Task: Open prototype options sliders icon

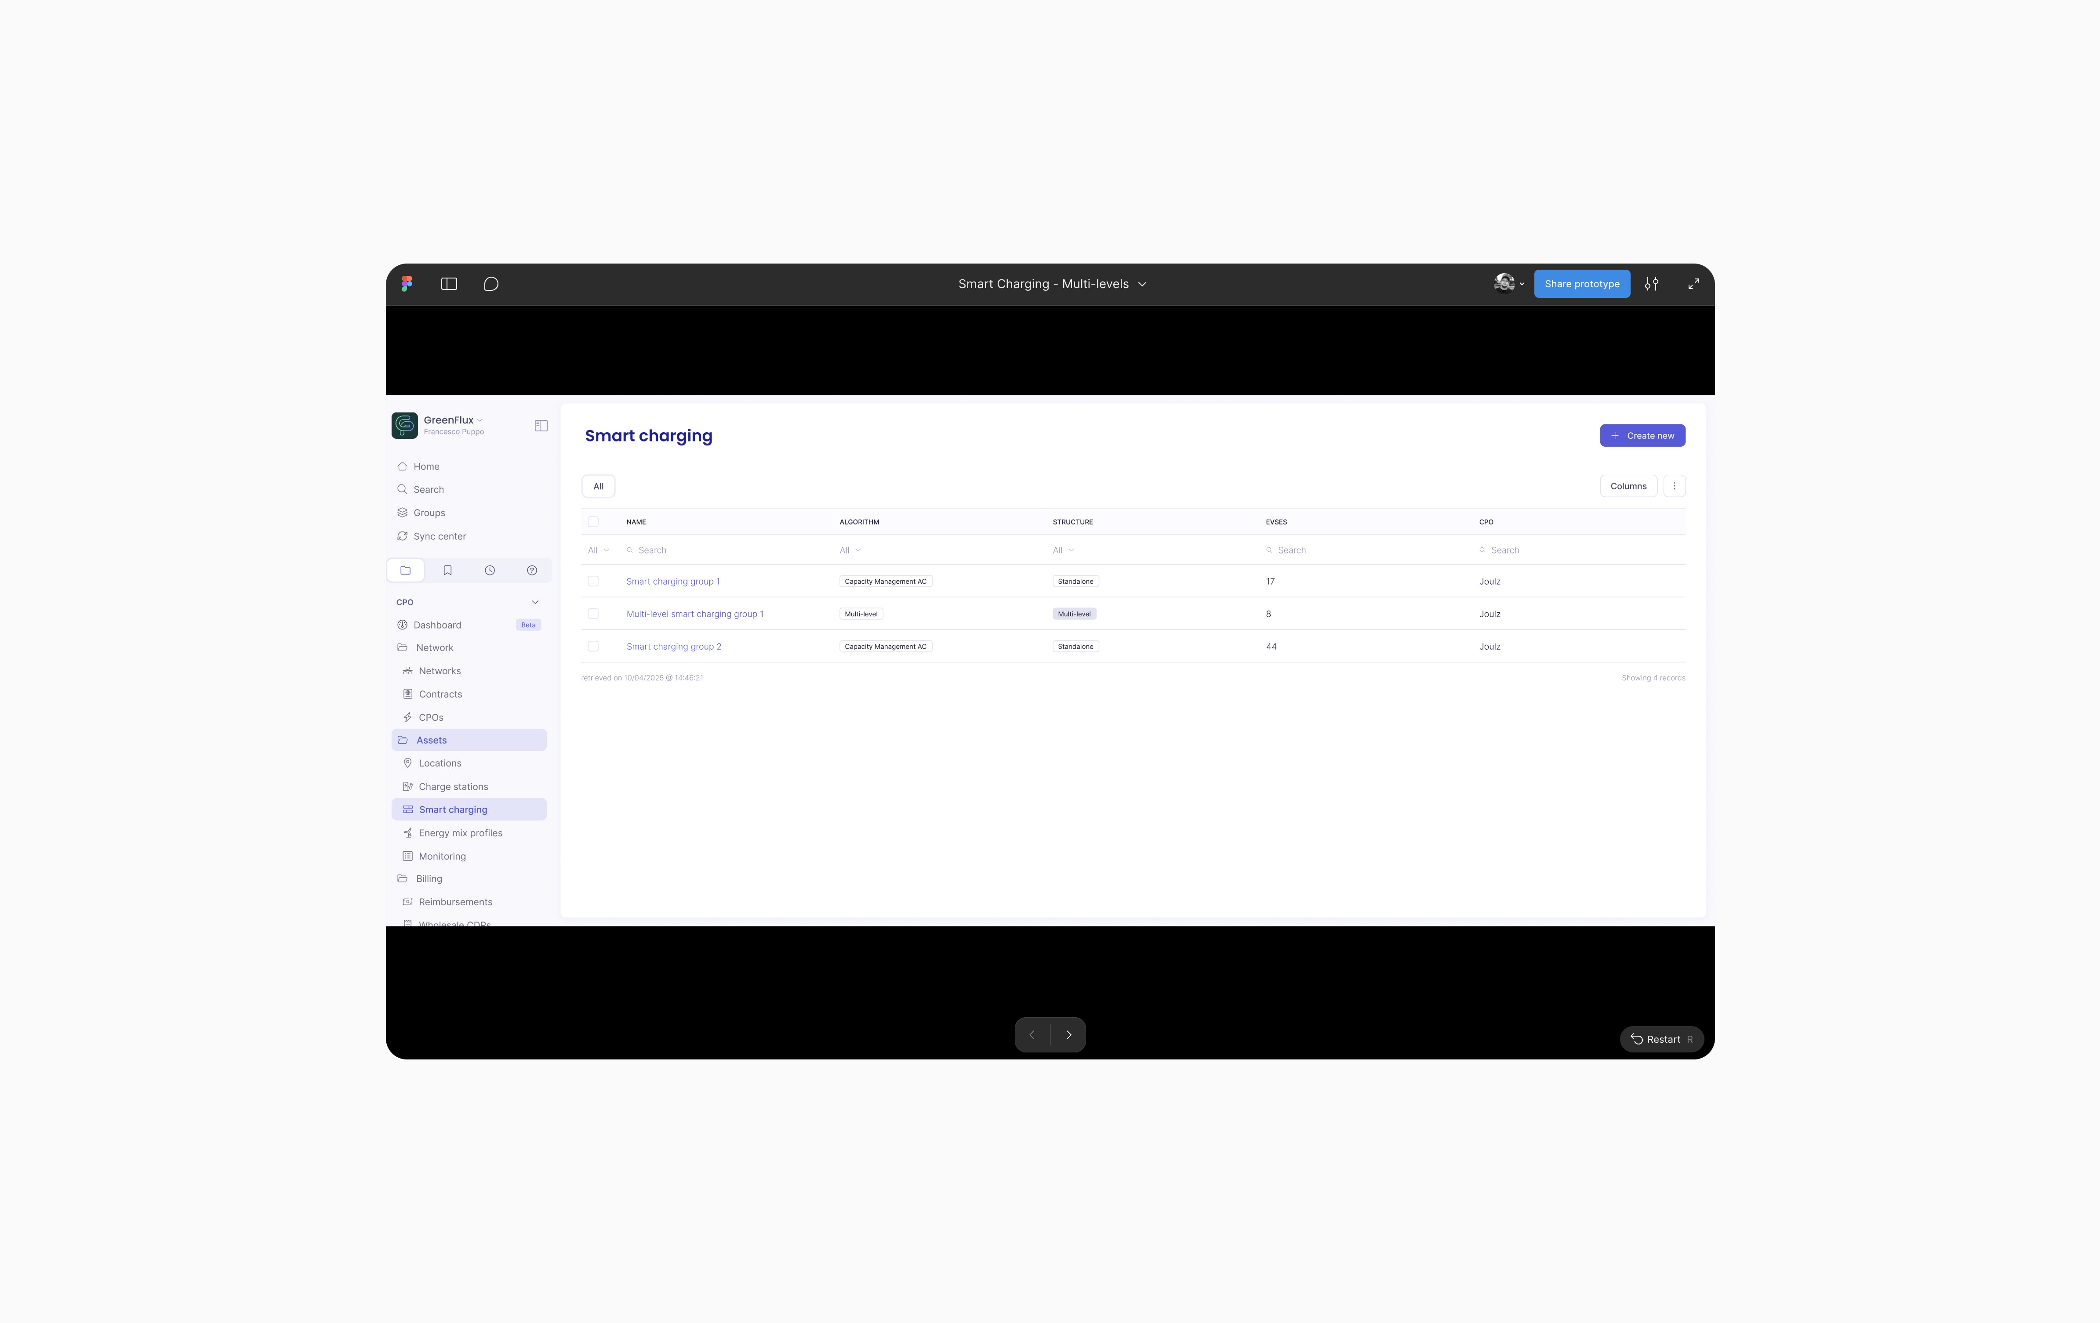Action: click(x=1651, y=284)
